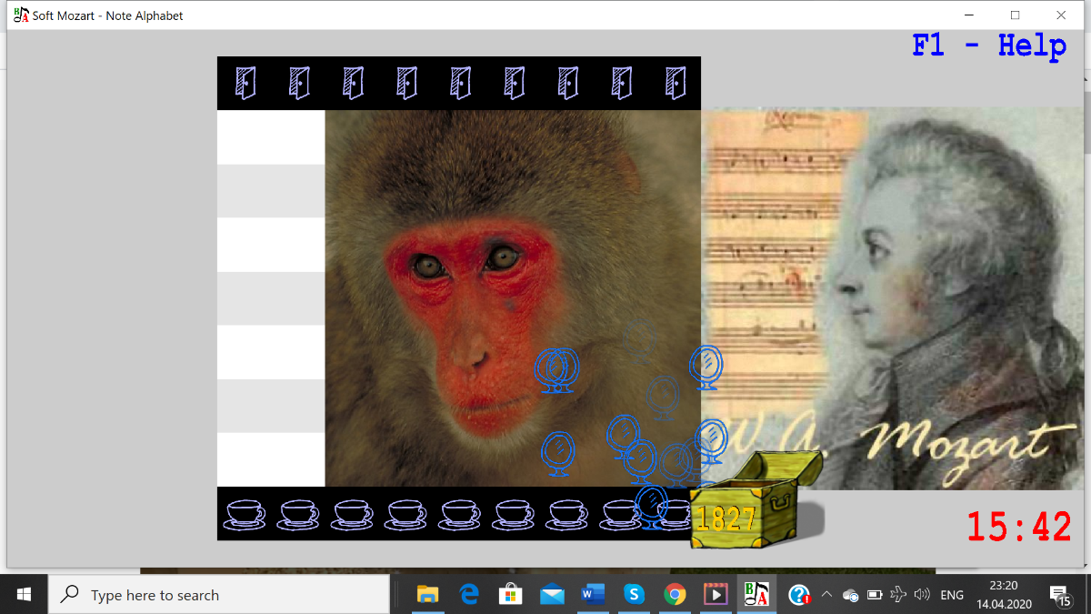Click the third door icon in top row
The height and width of the screenshot is (614, 1091).
(x=353, y=83)
